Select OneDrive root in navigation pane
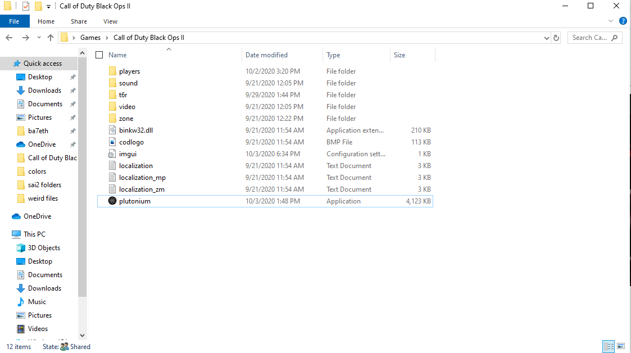 [x=31, y=216]
